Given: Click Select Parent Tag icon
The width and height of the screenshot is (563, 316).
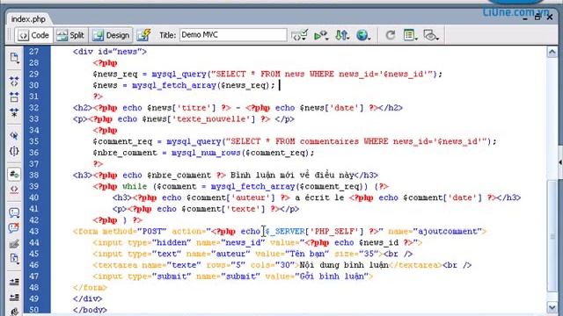Looking at the screenshot, I should click(14, 136).
